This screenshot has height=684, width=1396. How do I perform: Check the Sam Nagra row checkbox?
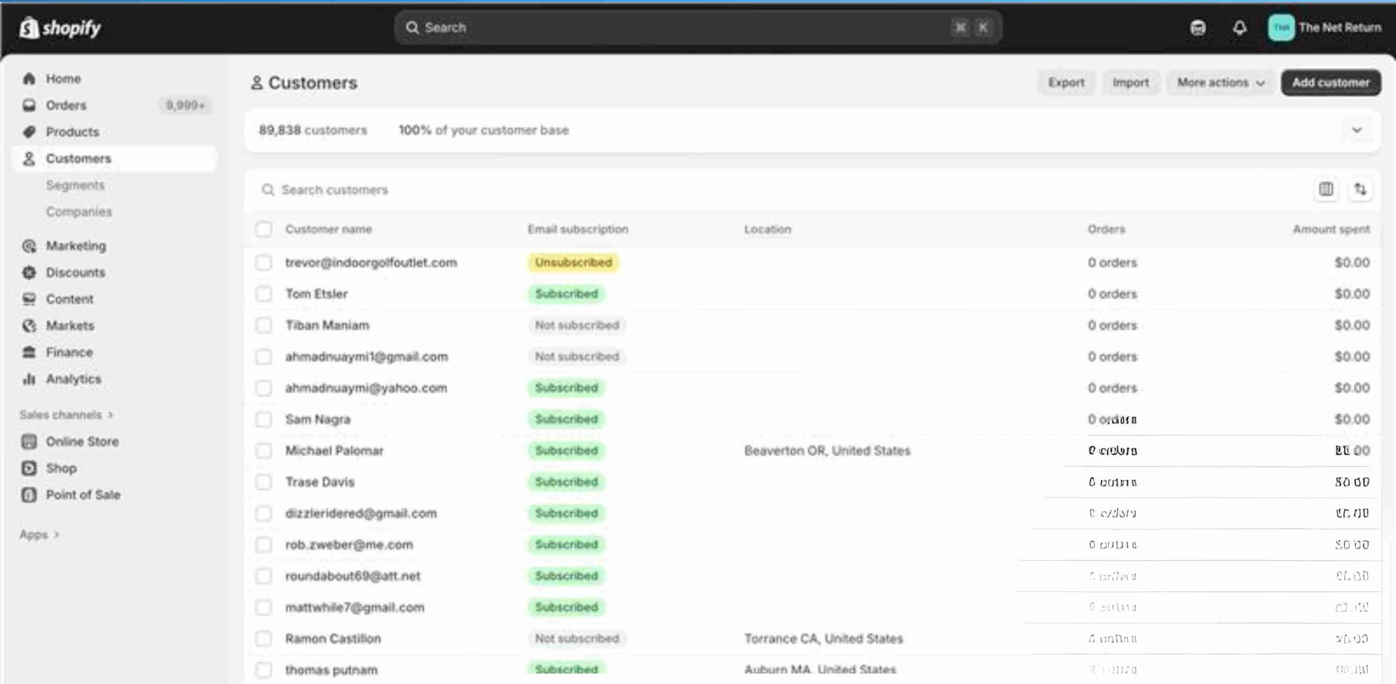(264, 420)
